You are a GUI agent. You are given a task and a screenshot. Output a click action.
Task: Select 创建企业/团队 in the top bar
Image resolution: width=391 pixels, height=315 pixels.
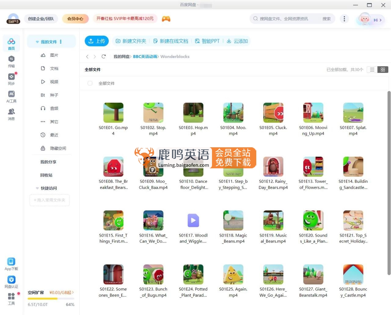coord(41,19)
